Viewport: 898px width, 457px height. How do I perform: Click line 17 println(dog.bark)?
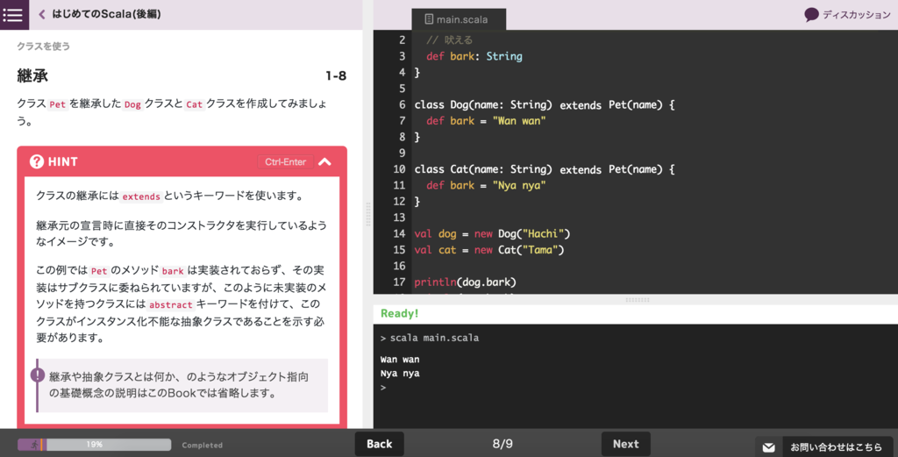point(465,282)
